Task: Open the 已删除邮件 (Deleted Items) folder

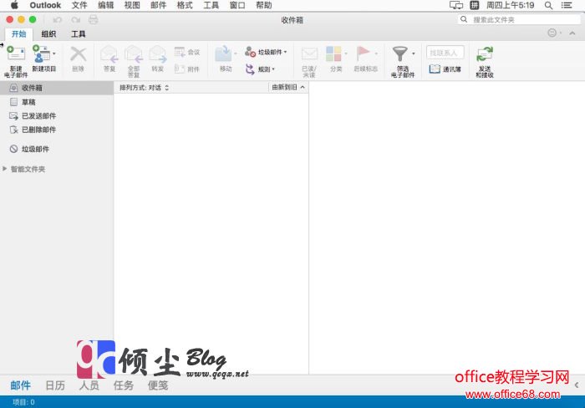Action: [x=38, y=130]
